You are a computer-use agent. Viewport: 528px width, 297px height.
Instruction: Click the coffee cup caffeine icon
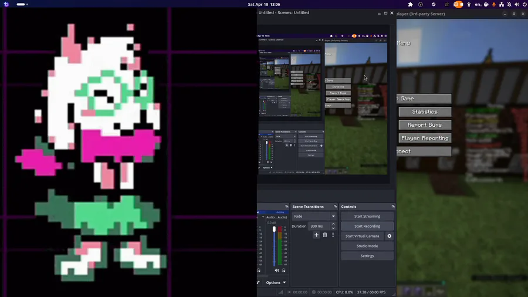[x=486, y=4]
